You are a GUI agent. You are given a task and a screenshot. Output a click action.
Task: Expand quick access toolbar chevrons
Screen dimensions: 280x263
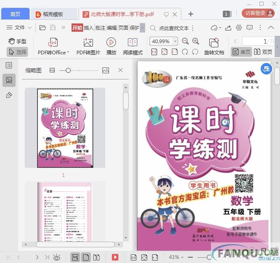(x=63, y=28)
